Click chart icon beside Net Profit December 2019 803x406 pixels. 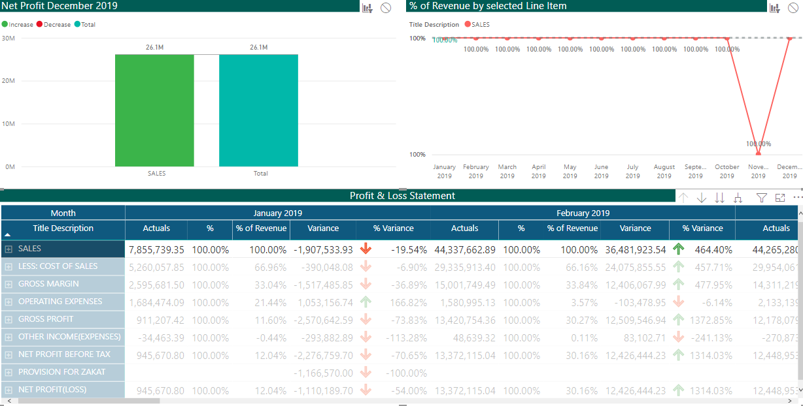[367, 8]
